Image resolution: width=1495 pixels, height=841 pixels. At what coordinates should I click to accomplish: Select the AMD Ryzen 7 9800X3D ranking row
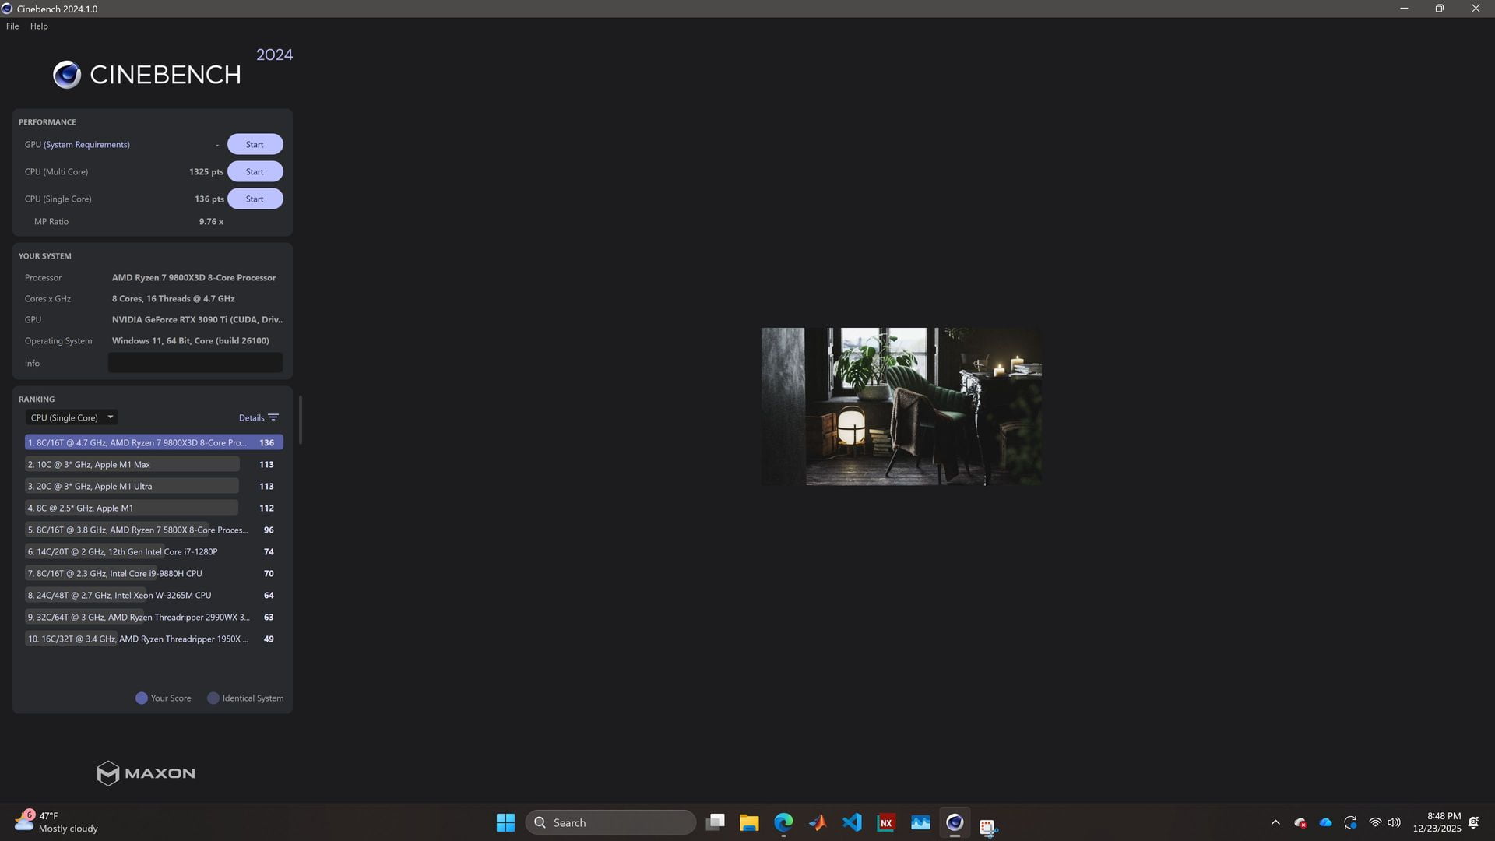pos(153,442)
